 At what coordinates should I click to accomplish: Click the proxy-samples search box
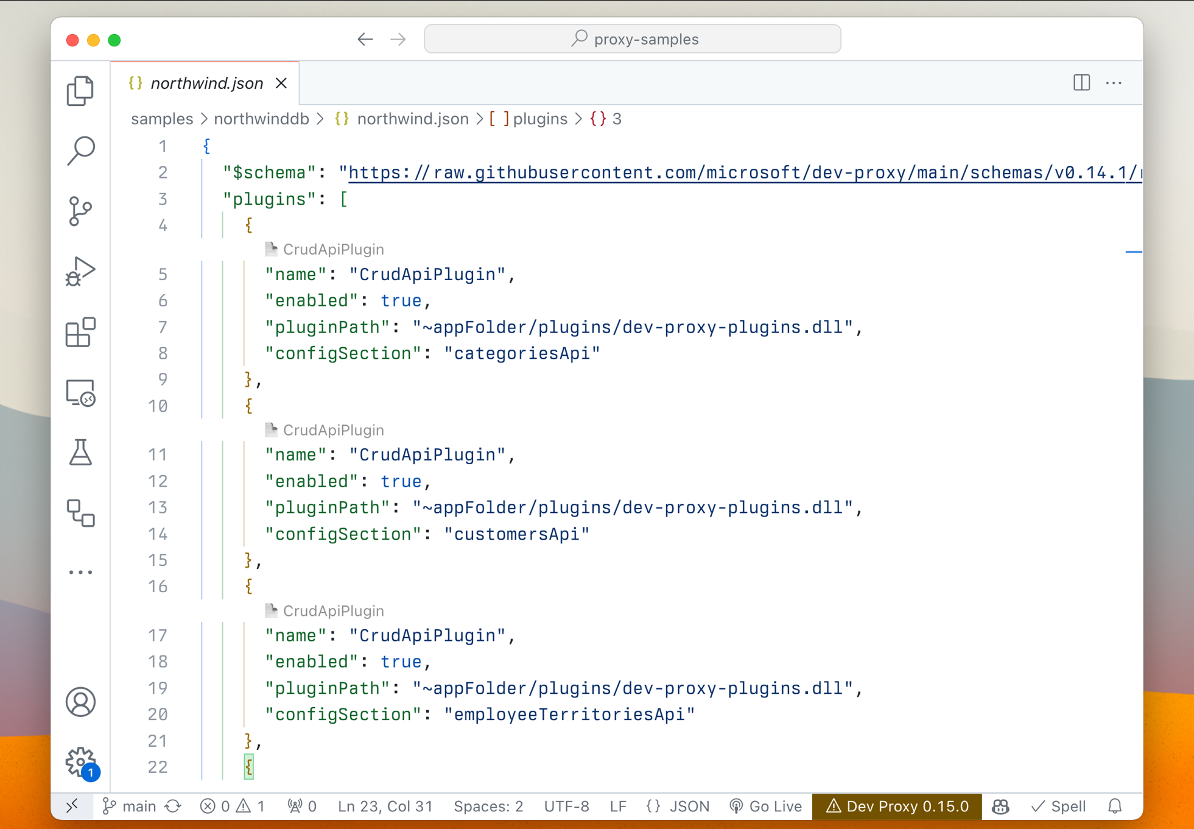632,38
